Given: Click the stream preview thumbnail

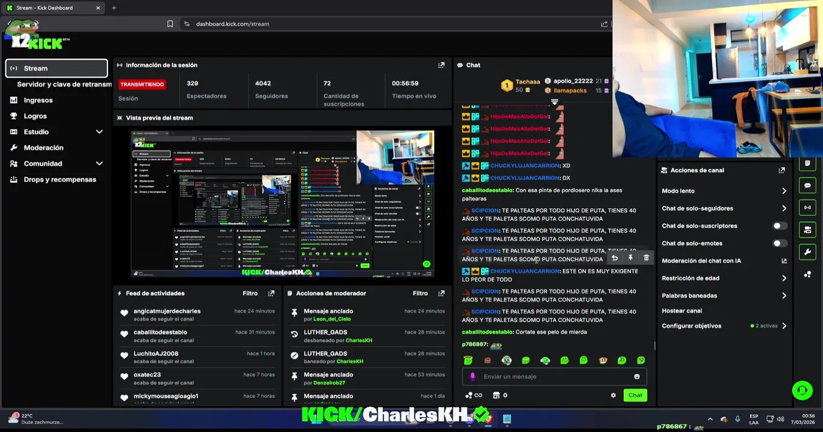Looking at the screenshot, I should tap(283, 204).
